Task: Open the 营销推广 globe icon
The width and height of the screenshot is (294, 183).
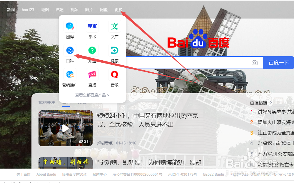Action: (70, 74)
